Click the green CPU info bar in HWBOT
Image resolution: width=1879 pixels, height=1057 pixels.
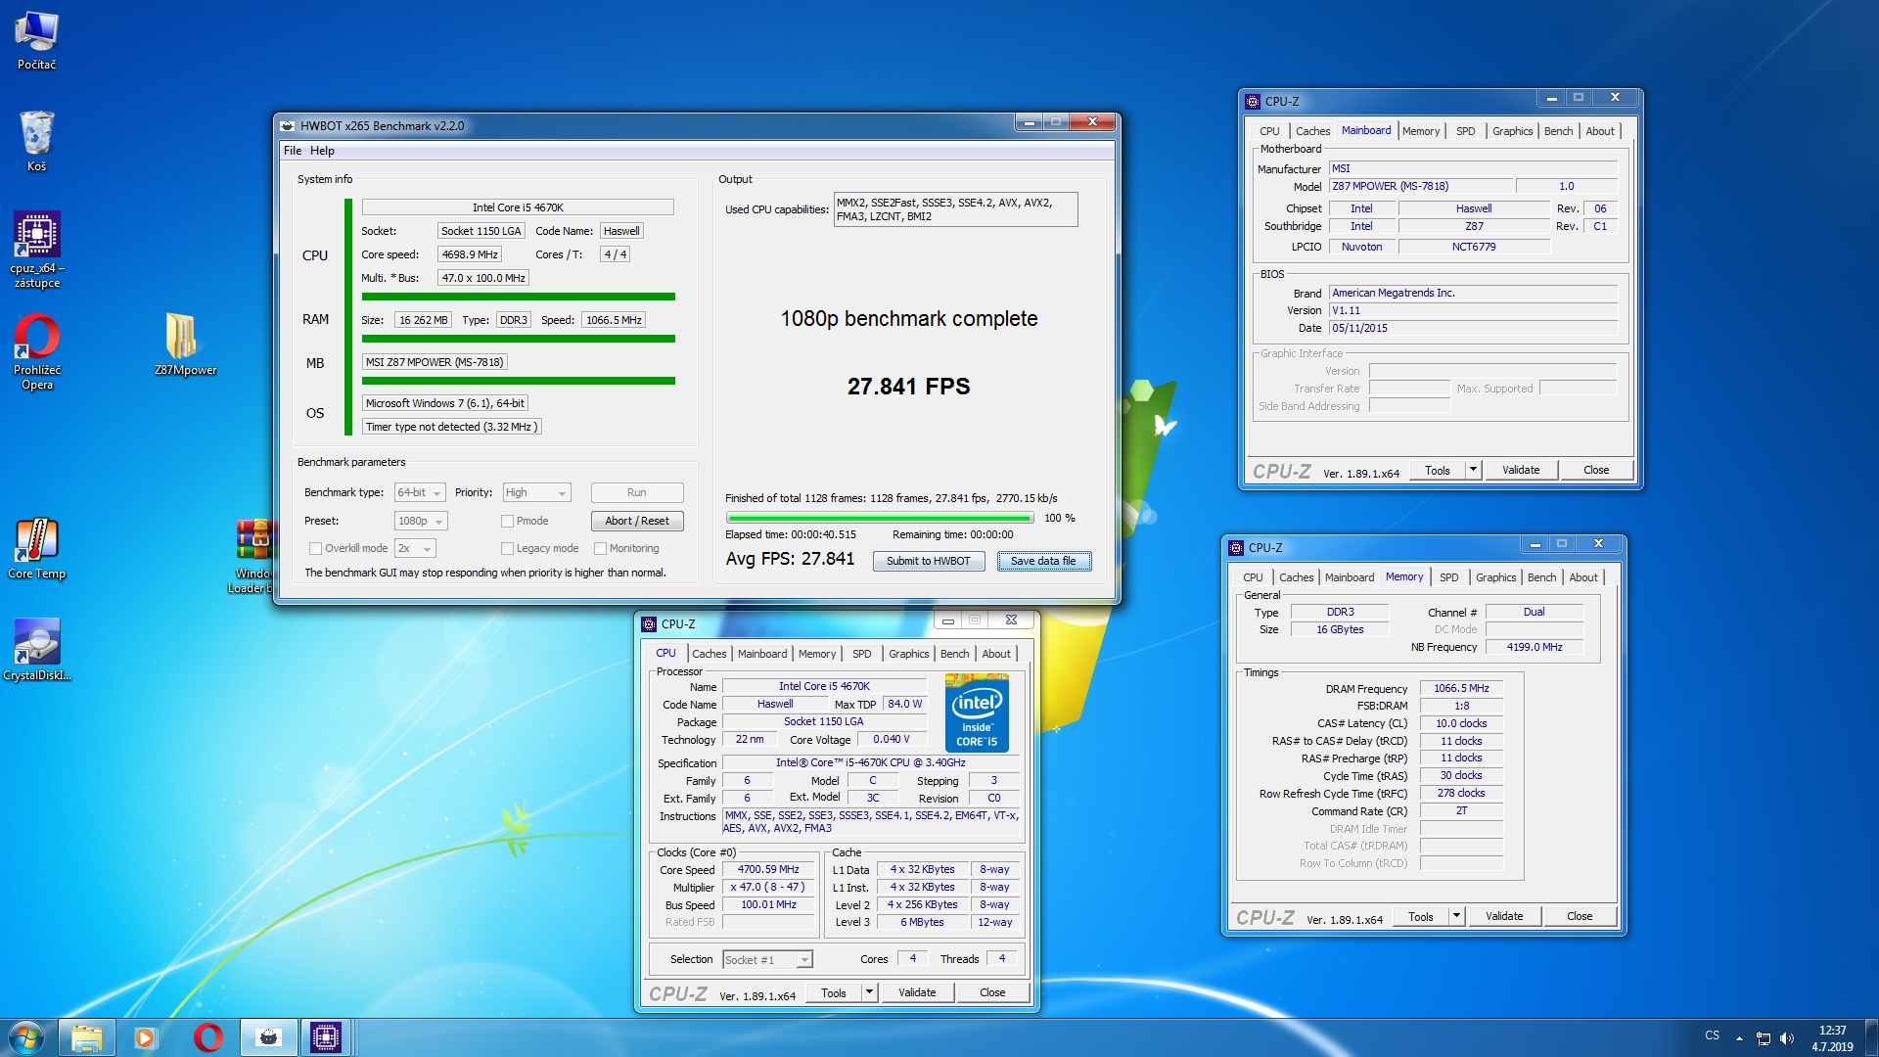(518, 296)
